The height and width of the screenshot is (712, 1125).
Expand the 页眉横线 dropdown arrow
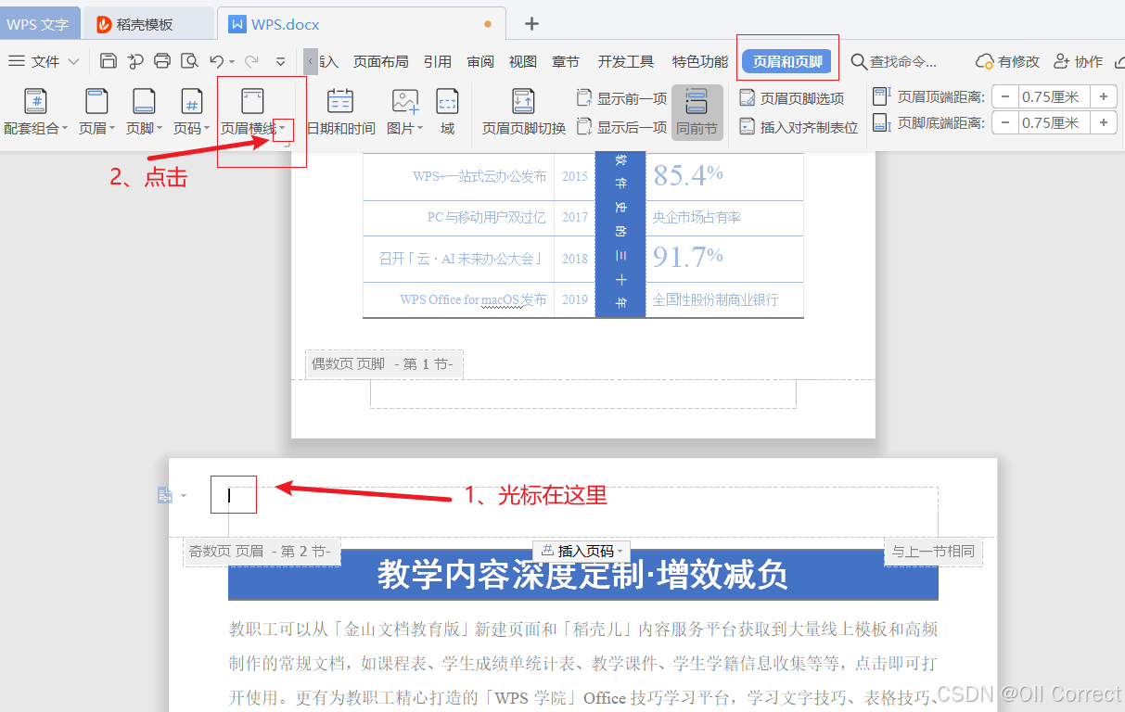(x=283, y=128)
